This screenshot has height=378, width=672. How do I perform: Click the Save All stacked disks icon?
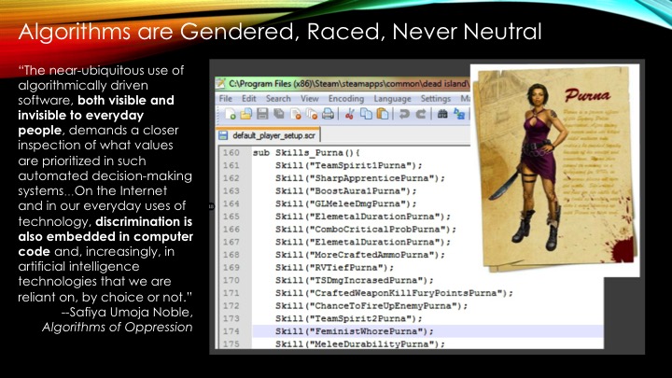tap(279, 114)
